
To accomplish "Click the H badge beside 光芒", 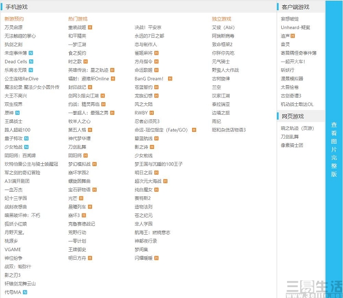I will (81, 198).
